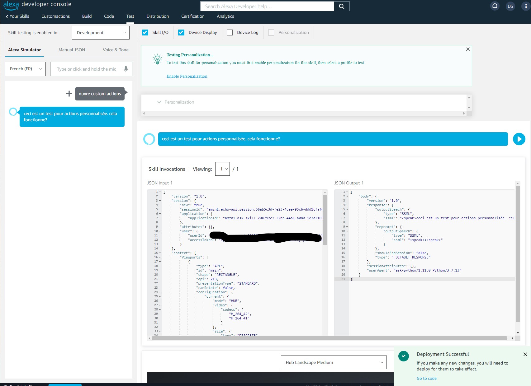531x386 pixels.
Task: Dismiss the Deployment Successful notification
Action: (x=525, y=354)
